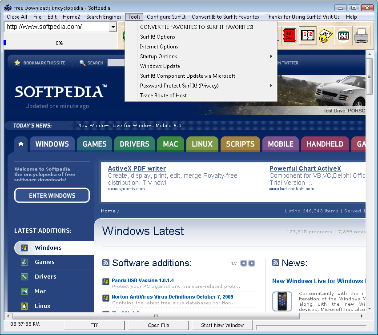This screenshot has height=335, width=378.
Task: Click the ENTER WINDOWS button
Action: point(52,195)
